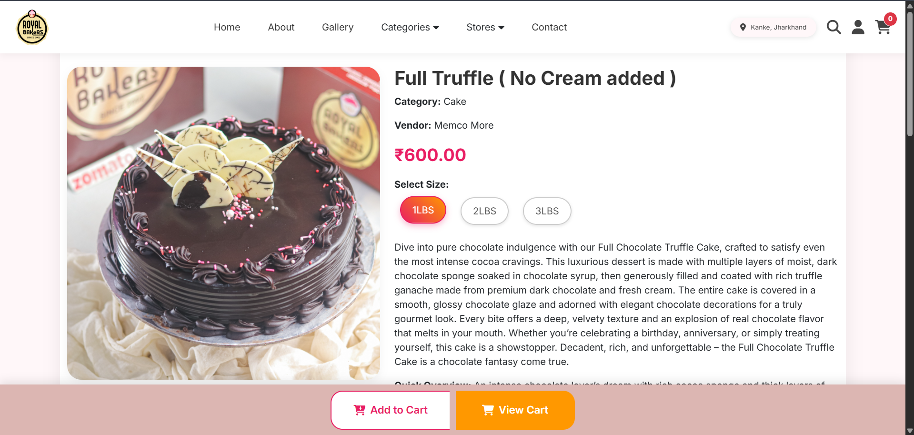Click the cart icon in View Cart
Screen dimensions: 914x435
tap(488, 410)
